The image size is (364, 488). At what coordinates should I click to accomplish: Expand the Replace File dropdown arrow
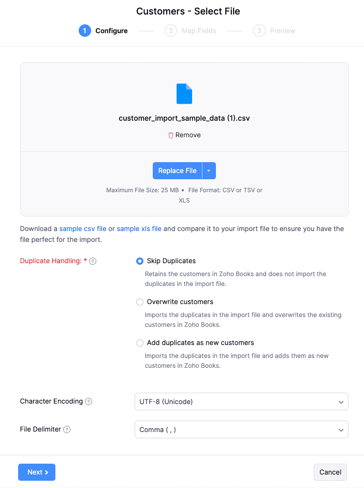[209, 170]
